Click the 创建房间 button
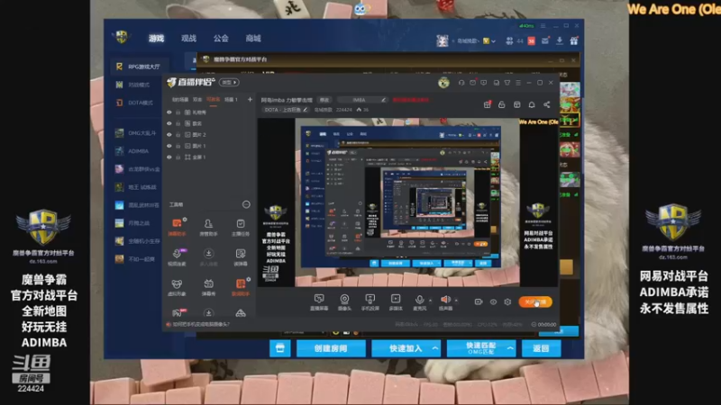This screenshot has width=721, height=405. 331,348
